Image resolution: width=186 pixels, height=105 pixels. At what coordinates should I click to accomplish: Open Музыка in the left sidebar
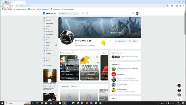pos(49,37)
